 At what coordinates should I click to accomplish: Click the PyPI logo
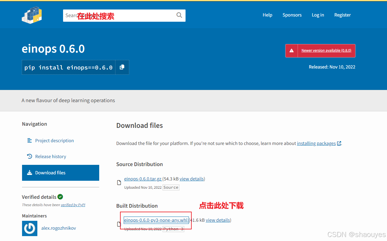click(32, 15)
